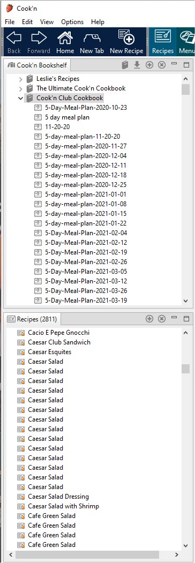The width and height of the screenshot is (195, 563).
Task: Add a cookbook with Bookshelf plus icon
Action: click(x=149, y=65)
